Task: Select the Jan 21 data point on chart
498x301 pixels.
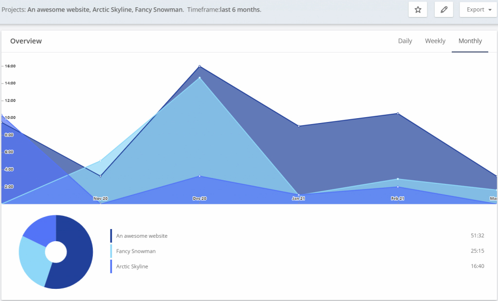Action: click(298, 125)
